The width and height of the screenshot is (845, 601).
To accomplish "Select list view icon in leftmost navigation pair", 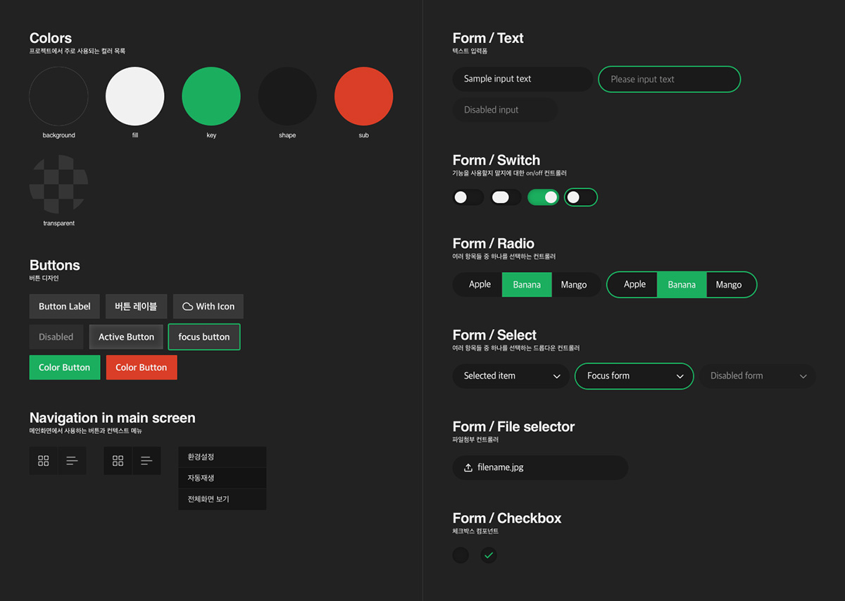I will coord(72,461).
